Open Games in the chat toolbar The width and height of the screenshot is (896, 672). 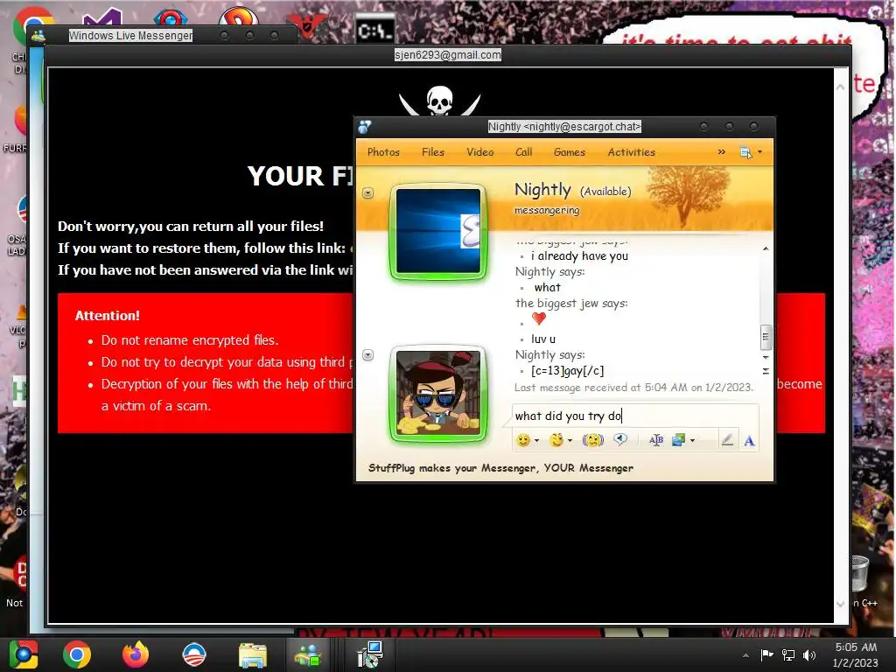(569, 152)
